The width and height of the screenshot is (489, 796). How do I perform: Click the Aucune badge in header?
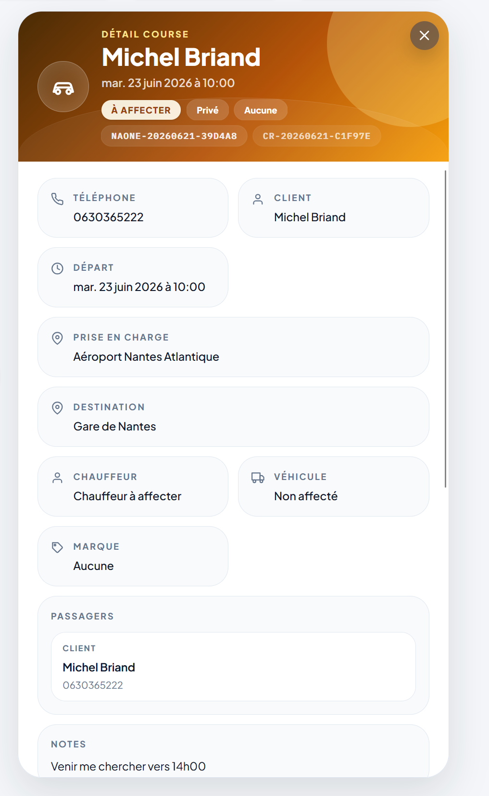[x=261, y=110]
